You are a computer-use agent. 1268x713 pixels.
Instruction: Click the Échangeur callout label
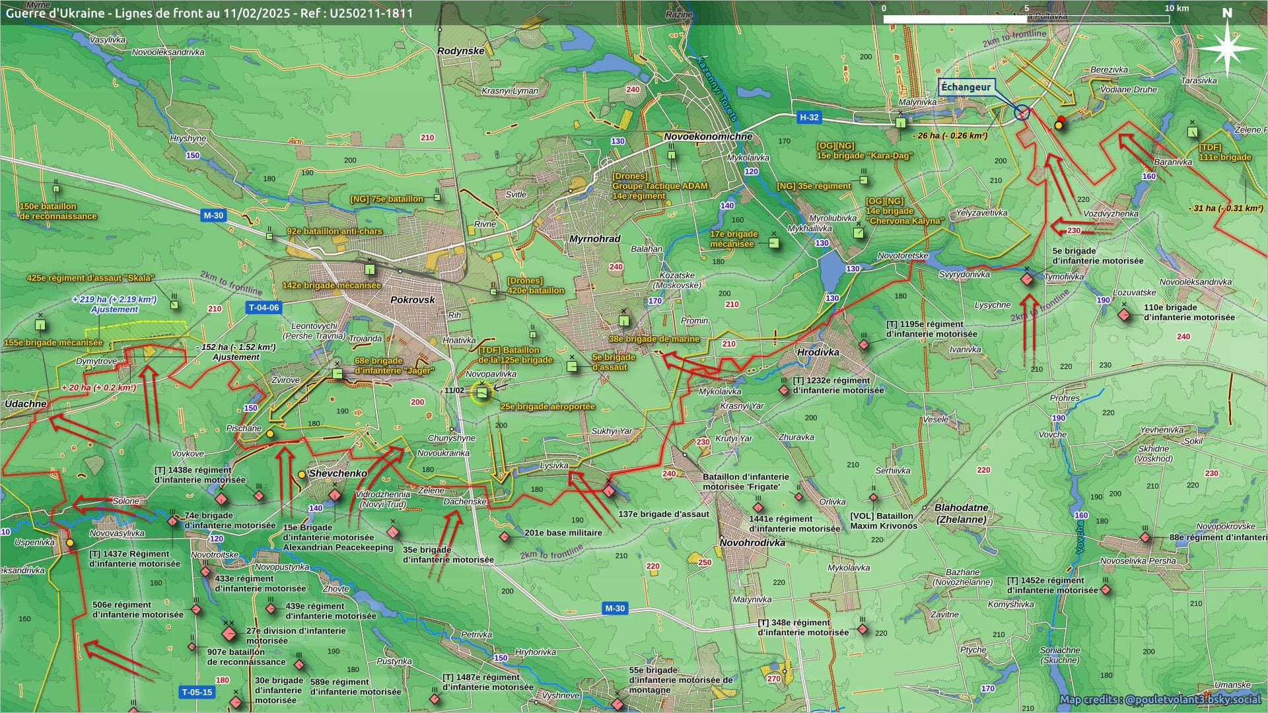point(966,88)
